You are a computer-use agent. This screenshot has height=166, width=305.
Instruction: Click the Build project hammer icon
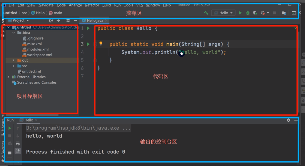click(x=206, y=13)
